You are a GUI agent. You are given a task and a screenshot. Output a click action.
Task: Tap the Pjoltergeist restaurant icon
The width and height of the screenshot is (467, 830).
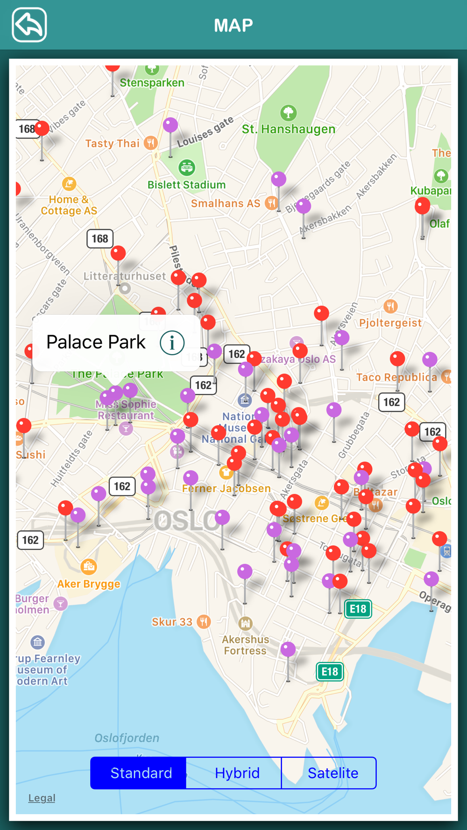point(390,306)
